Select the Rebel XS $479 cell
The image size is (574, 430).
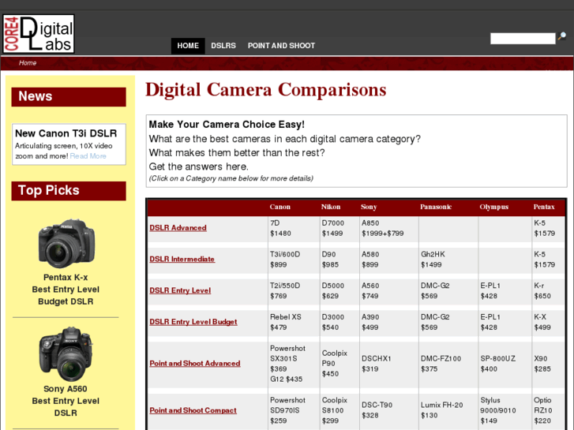(294, 323)
